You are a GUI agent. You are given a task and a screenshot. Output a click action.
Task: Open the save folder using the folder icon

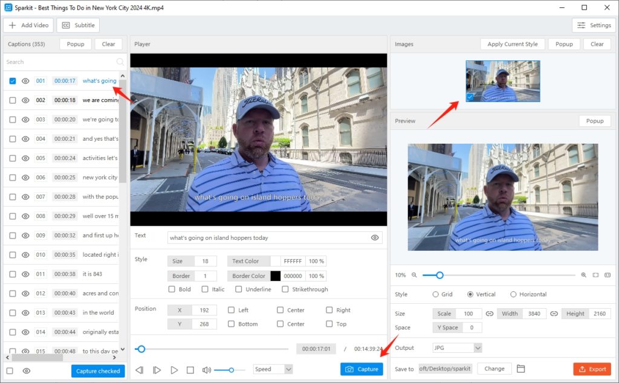(520, 369)
